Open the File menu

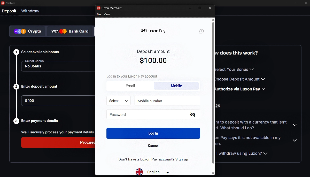coord(99,14)
